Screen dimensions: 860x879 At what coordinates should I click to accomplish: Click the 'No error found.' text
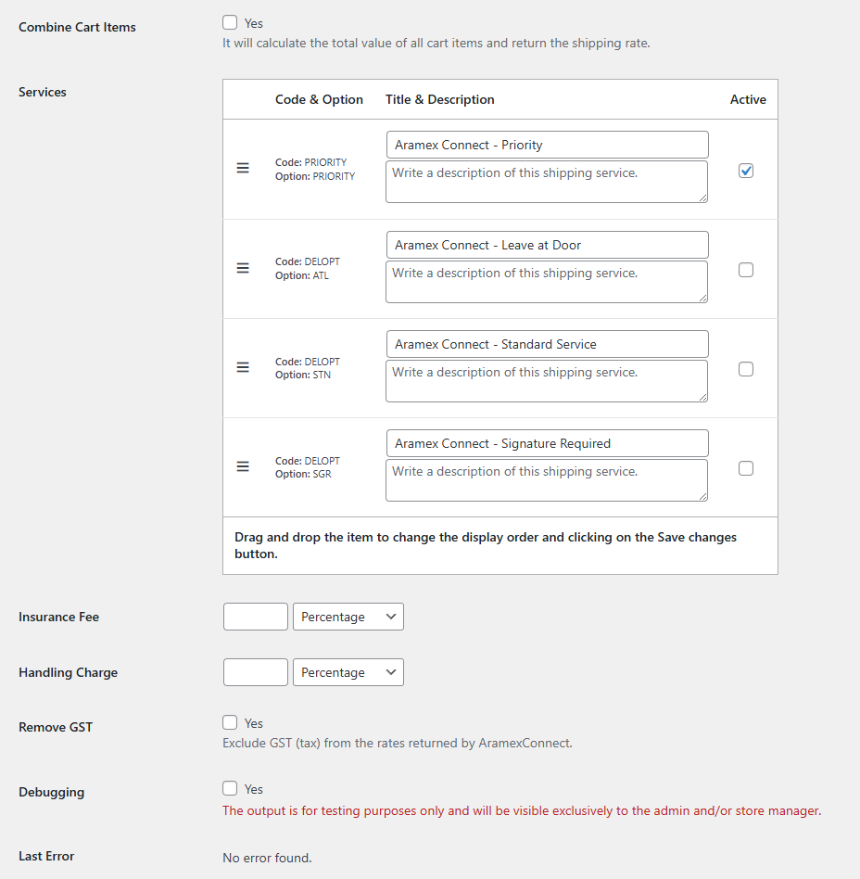[267, 858]
